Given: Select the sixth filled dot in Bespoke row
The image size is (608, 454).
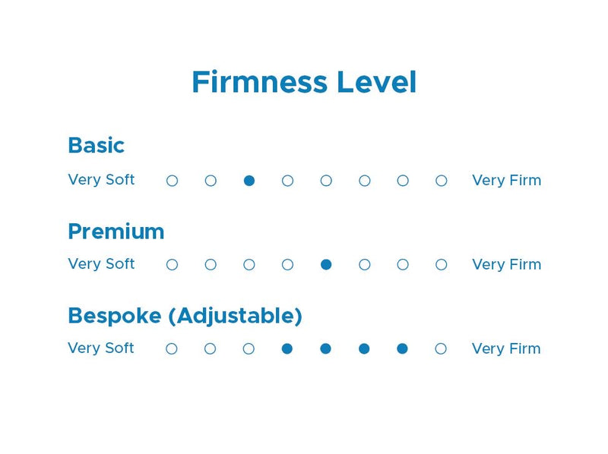Looking at the screenshot, I should click(364, 348).
